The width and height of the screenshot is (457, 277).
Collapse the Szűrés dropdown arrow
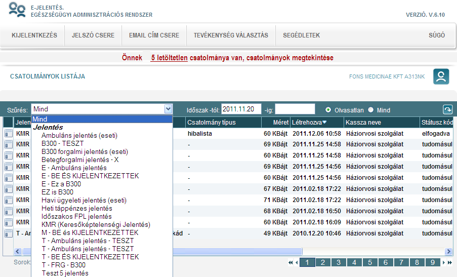[x=168, y=109]
